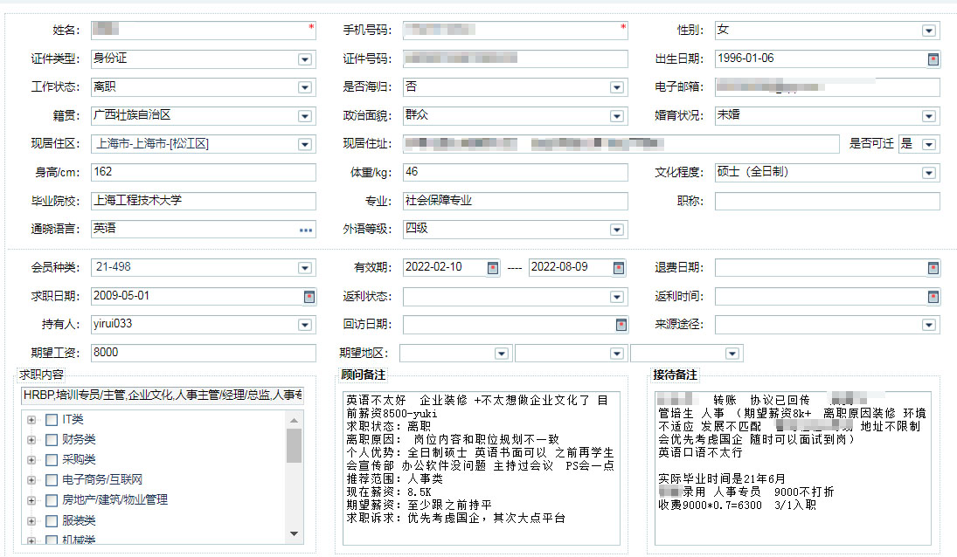Viewport: 957px width, 557px height.
Task: Click the 手机号码 input field
Action: 515,31
